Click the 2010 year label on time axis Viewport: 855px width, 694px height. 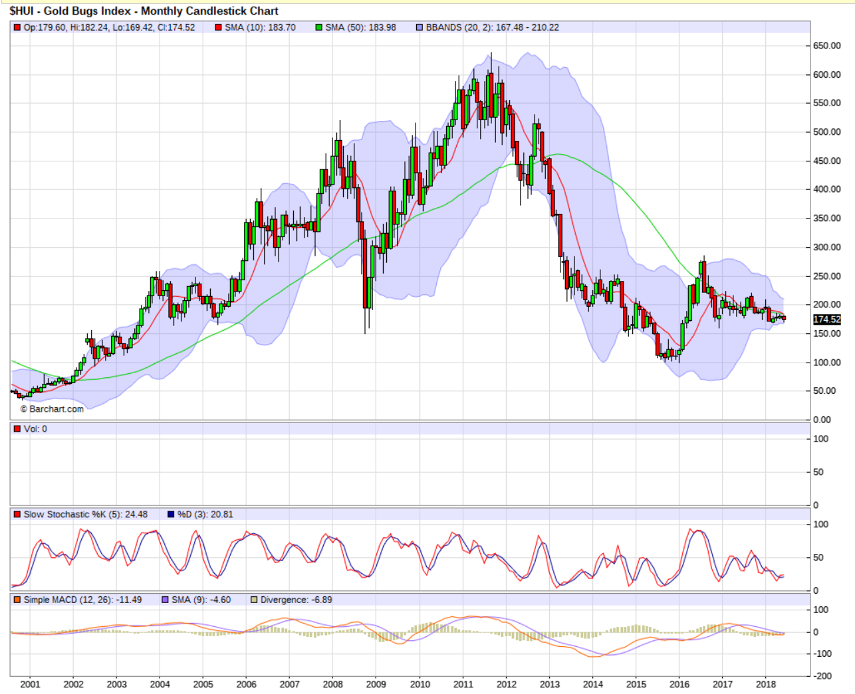coord(420,685)
